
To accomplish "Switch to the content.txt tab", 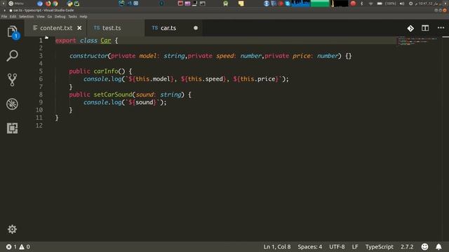I will [55, 28].
